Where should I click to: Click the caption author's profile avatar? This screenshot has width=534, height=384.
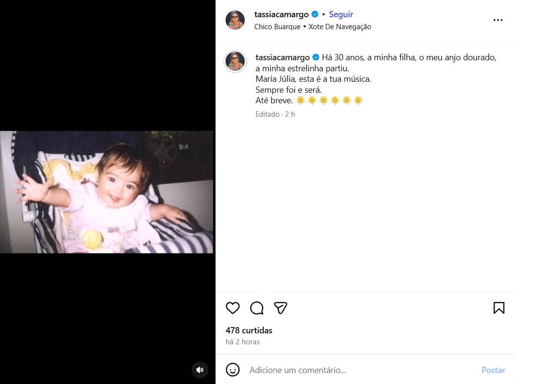pos(235,62)
